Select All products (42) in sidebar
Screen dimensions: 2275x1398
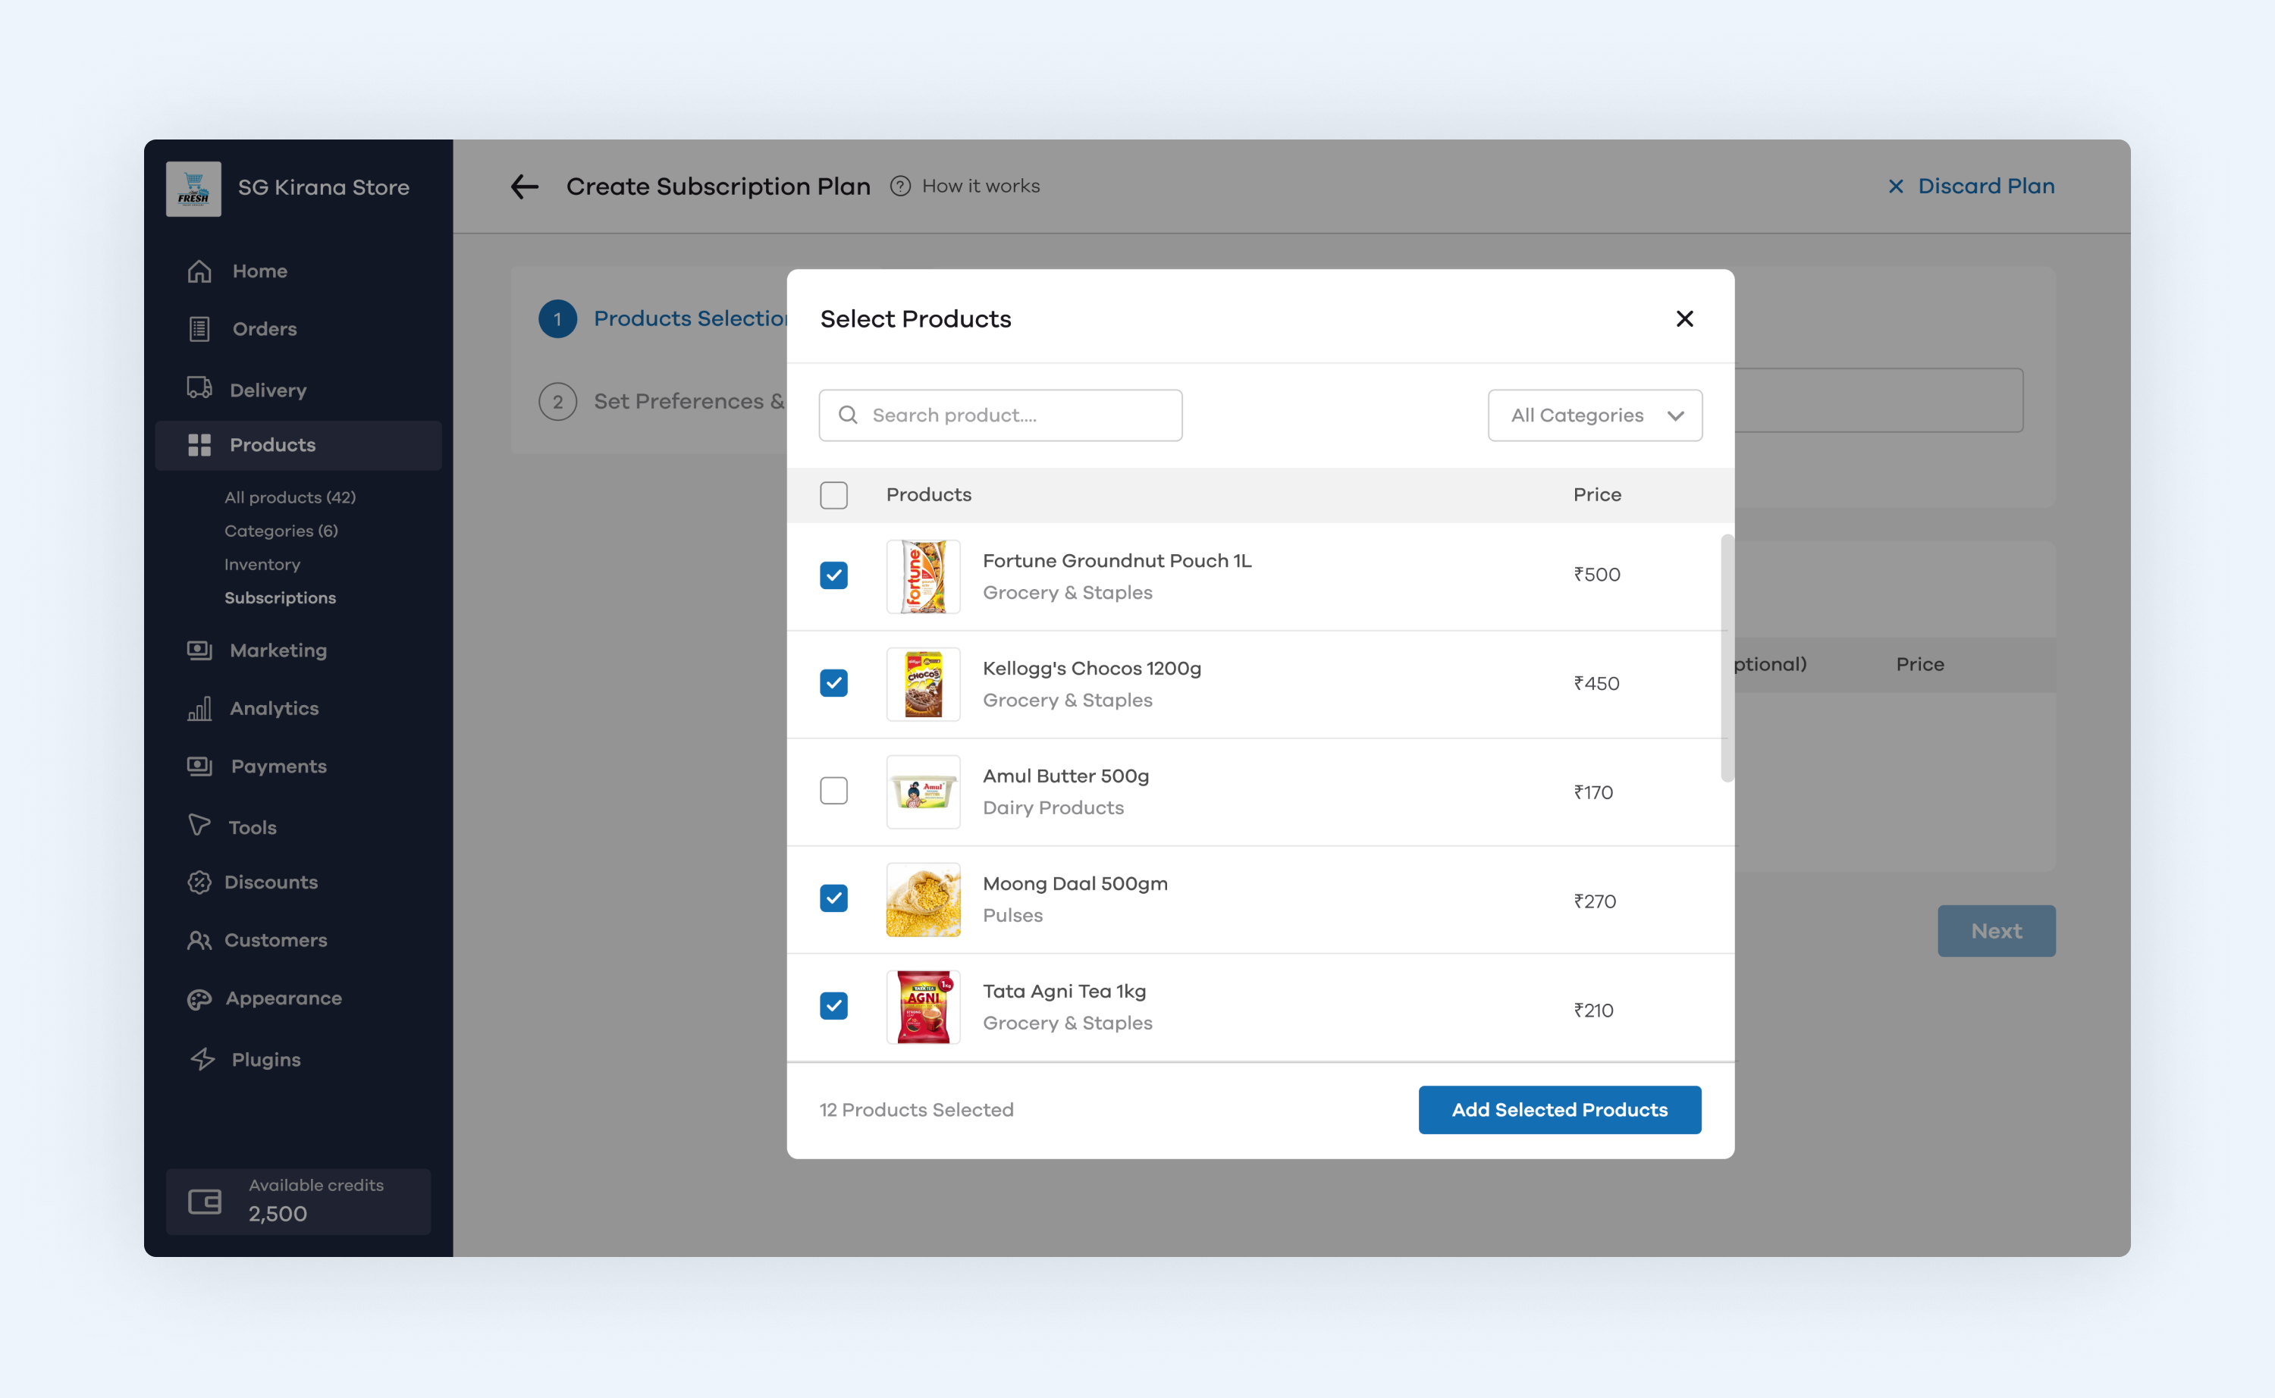(x=290, y=497)
